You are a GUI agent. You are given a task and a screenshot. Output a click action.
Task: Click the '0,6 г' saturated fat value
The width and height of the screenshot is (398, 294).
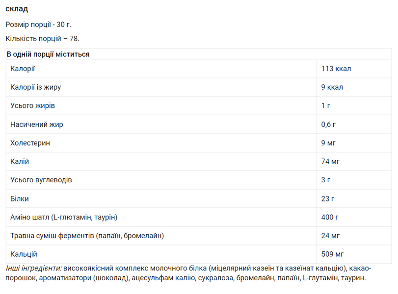pos(328,124)
